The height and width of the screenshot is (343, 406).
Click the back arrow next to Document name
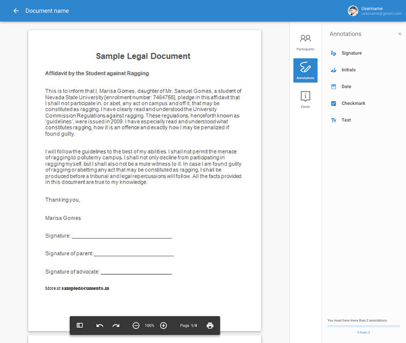(x=16, y=11)
